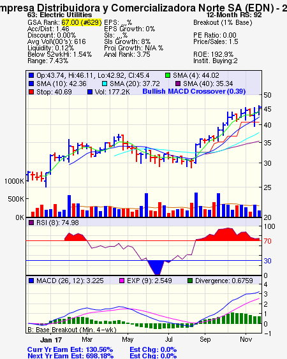Screen dimensions: 287x359
Task: Click the blue Vol legend swatch
Action: coord(90,92)
